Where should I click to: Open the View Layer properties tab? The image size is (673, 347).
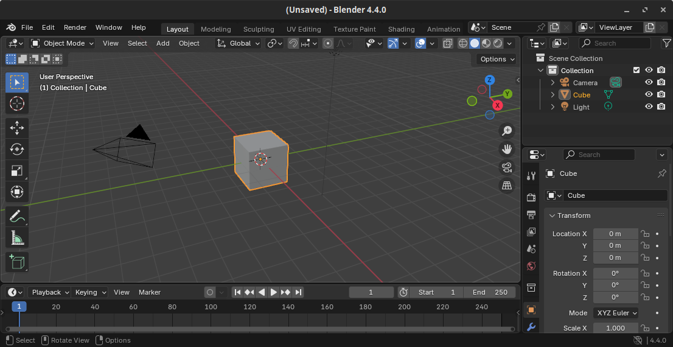(x=531, y=231)
